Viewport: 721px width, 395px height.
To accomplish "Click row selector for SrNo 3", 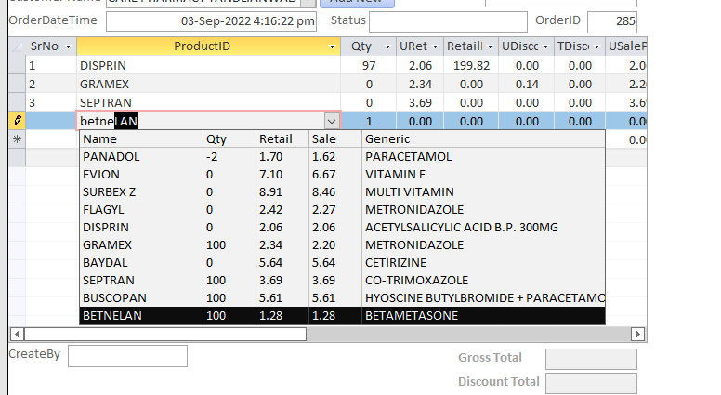I will [17, 102].
